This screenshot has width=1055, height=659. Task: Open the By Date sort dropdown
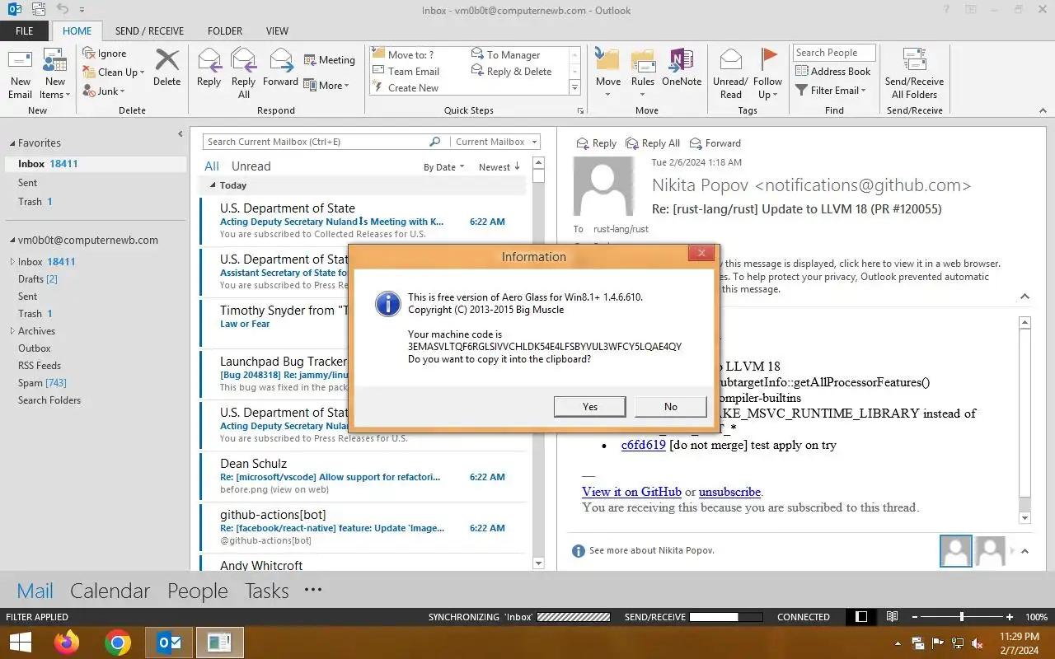coord(444,167)
